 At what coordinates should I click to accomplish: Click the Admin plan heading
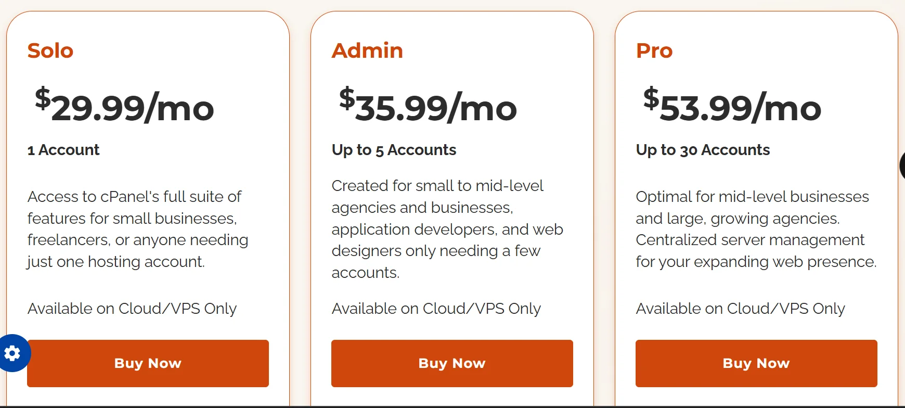(x=367, y=50)
